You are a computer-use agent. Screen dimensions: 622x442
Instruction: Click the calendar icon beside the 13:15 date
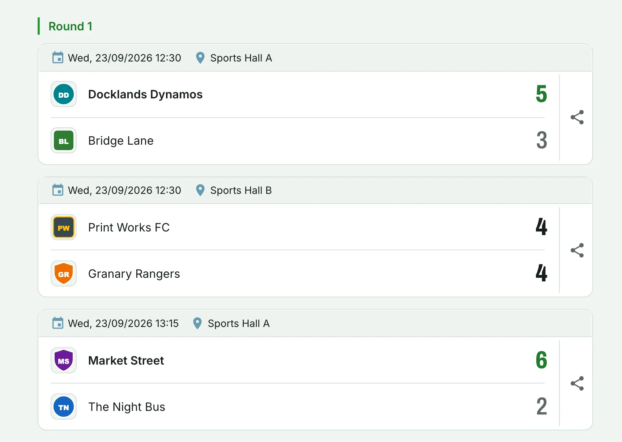tap(58, 323)
